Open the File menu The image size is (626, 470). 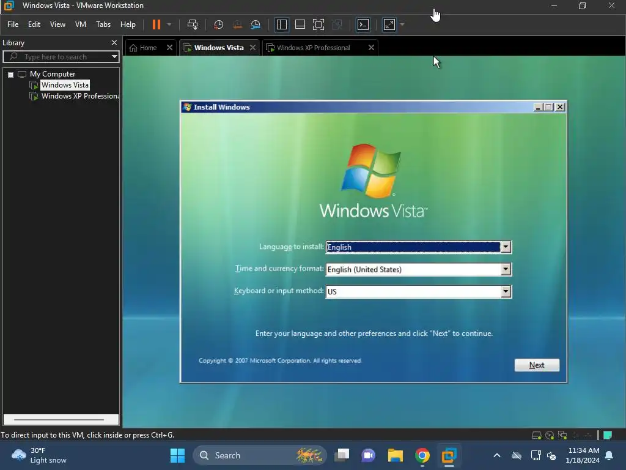click(13, 24)
